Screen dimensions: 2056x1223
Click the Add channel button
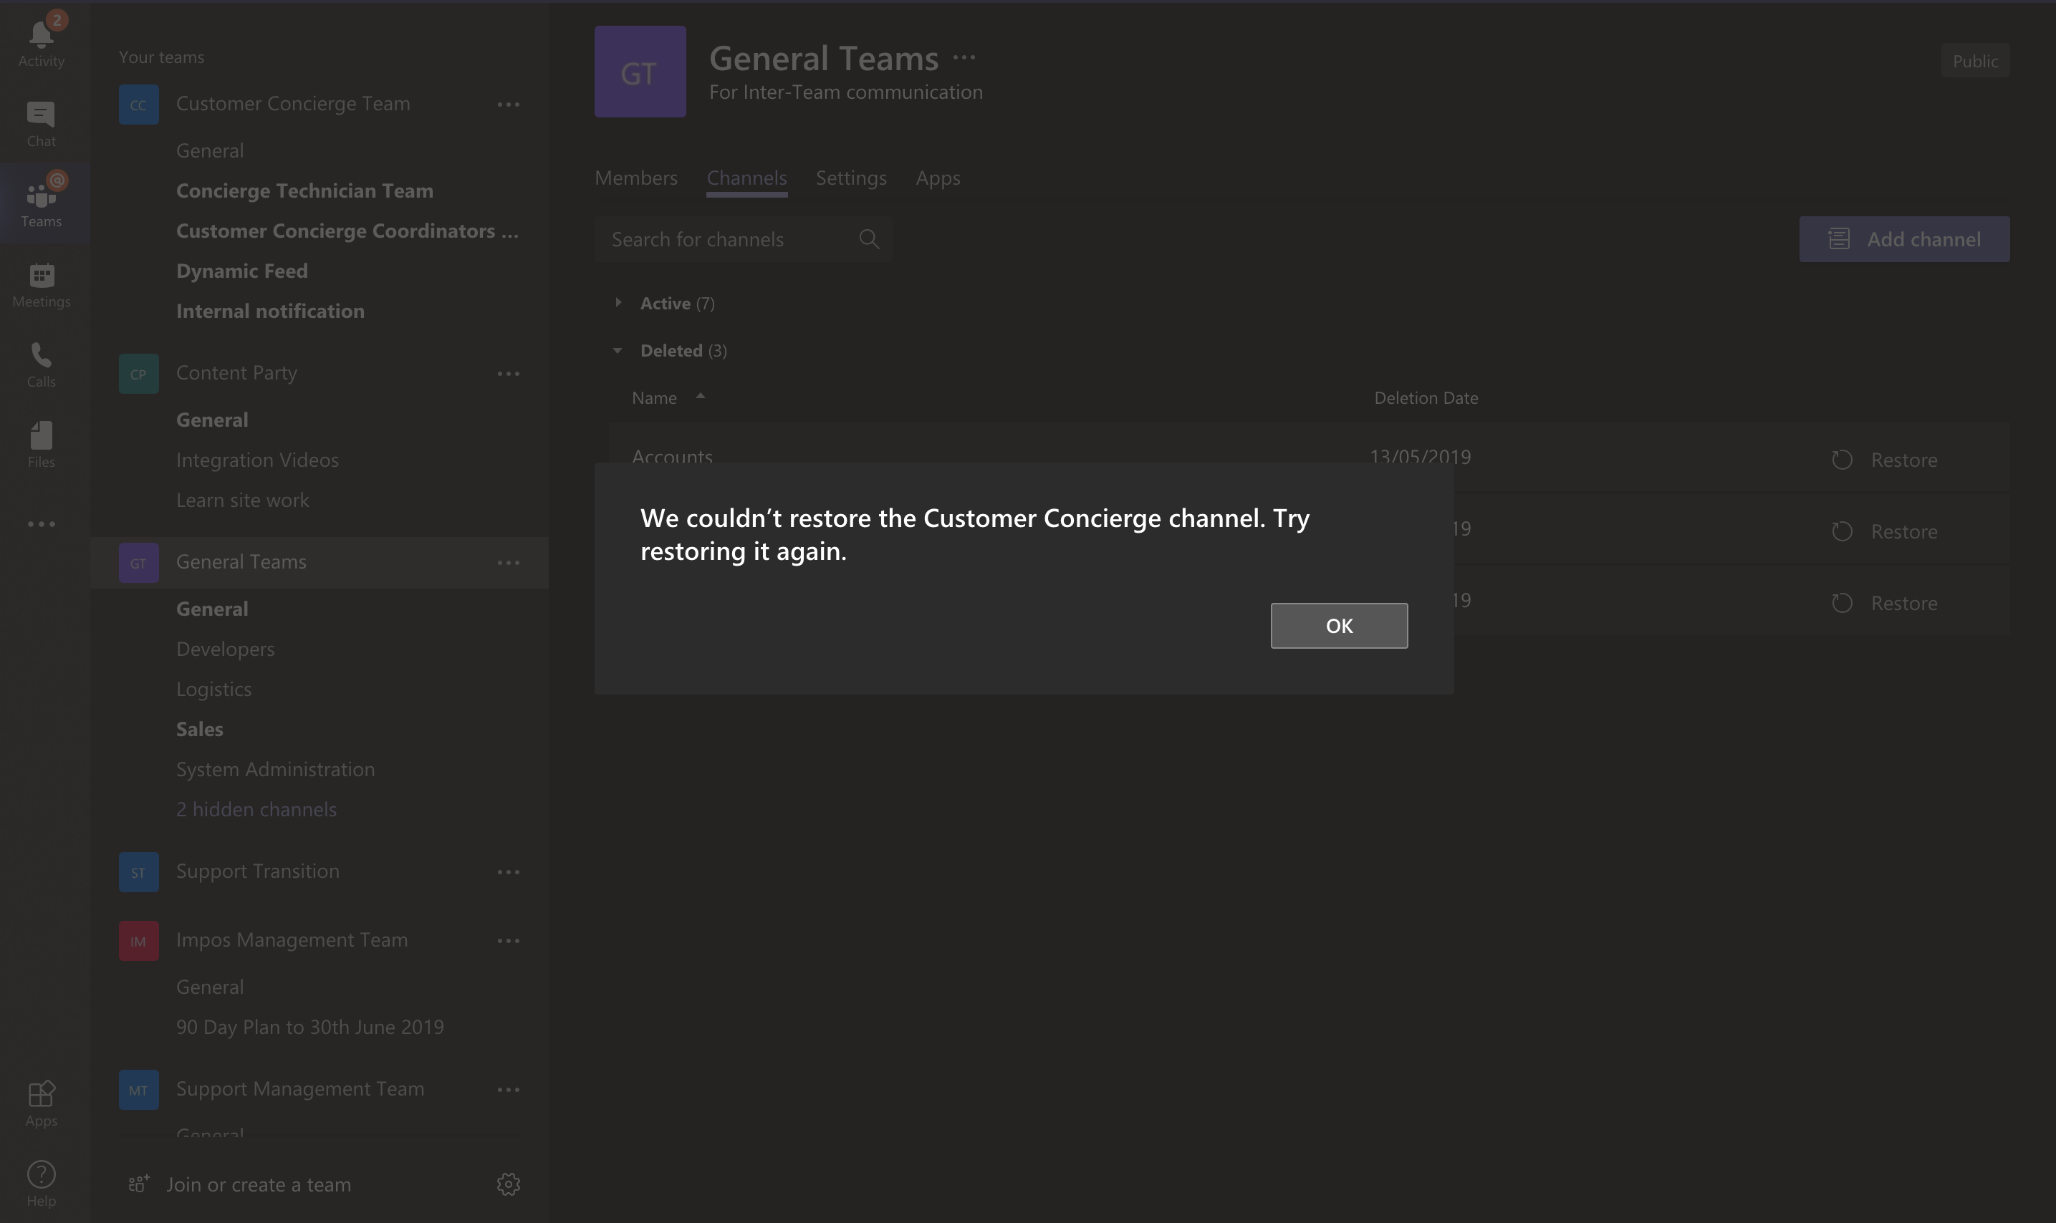pos(1903,239)
